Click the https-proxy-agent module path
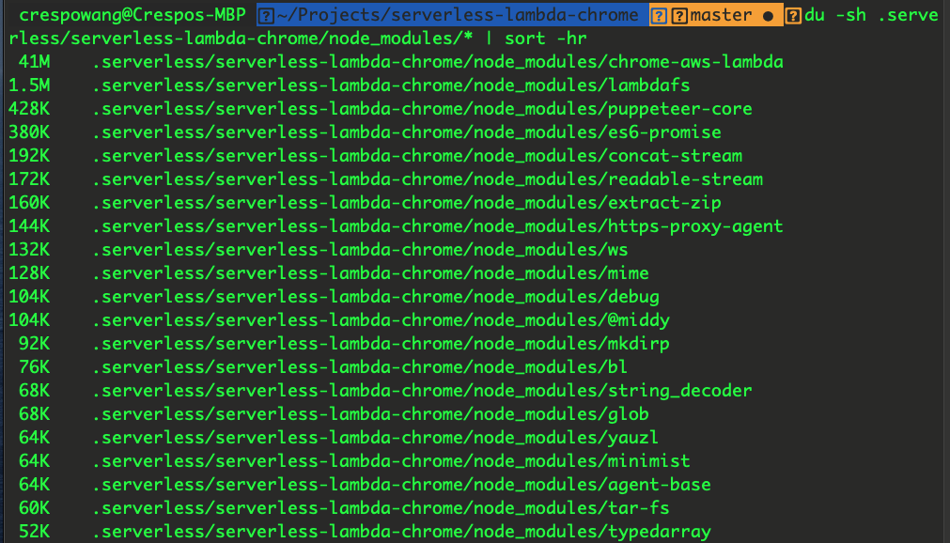The height and width of the screenshot is (543, 950). [438, 226]
